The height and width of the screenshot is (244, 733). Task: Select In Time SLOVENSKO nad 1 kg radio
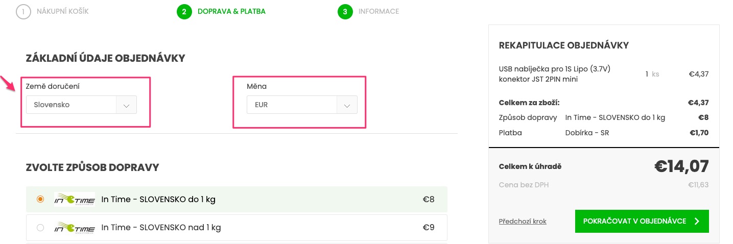pyautogui.click(x=40, y=228)
